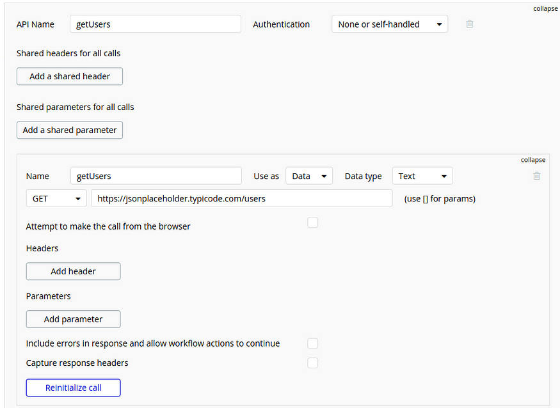Click the dropdown arrow next to GET
The image size is (560, 408).
(x=78, y=199)
